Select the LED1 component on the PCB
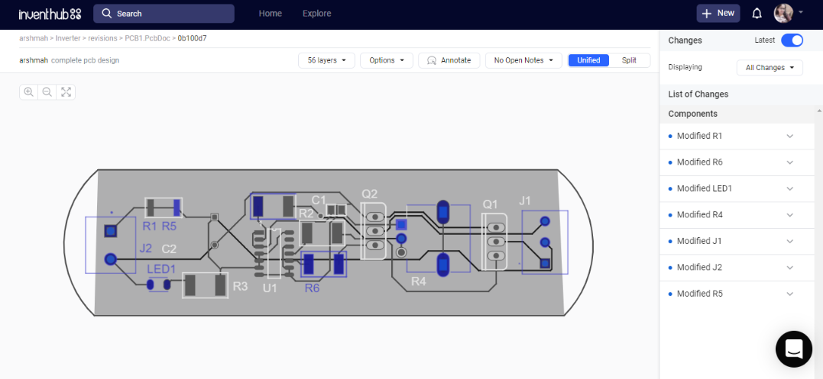Screen dimensions: 823x379 (x=158, y=284)
